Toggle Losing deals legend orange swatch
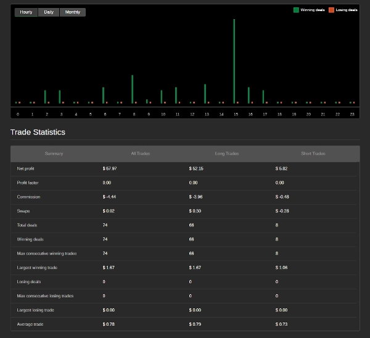This screenshot has height=338, width=370. pos(331,10)
